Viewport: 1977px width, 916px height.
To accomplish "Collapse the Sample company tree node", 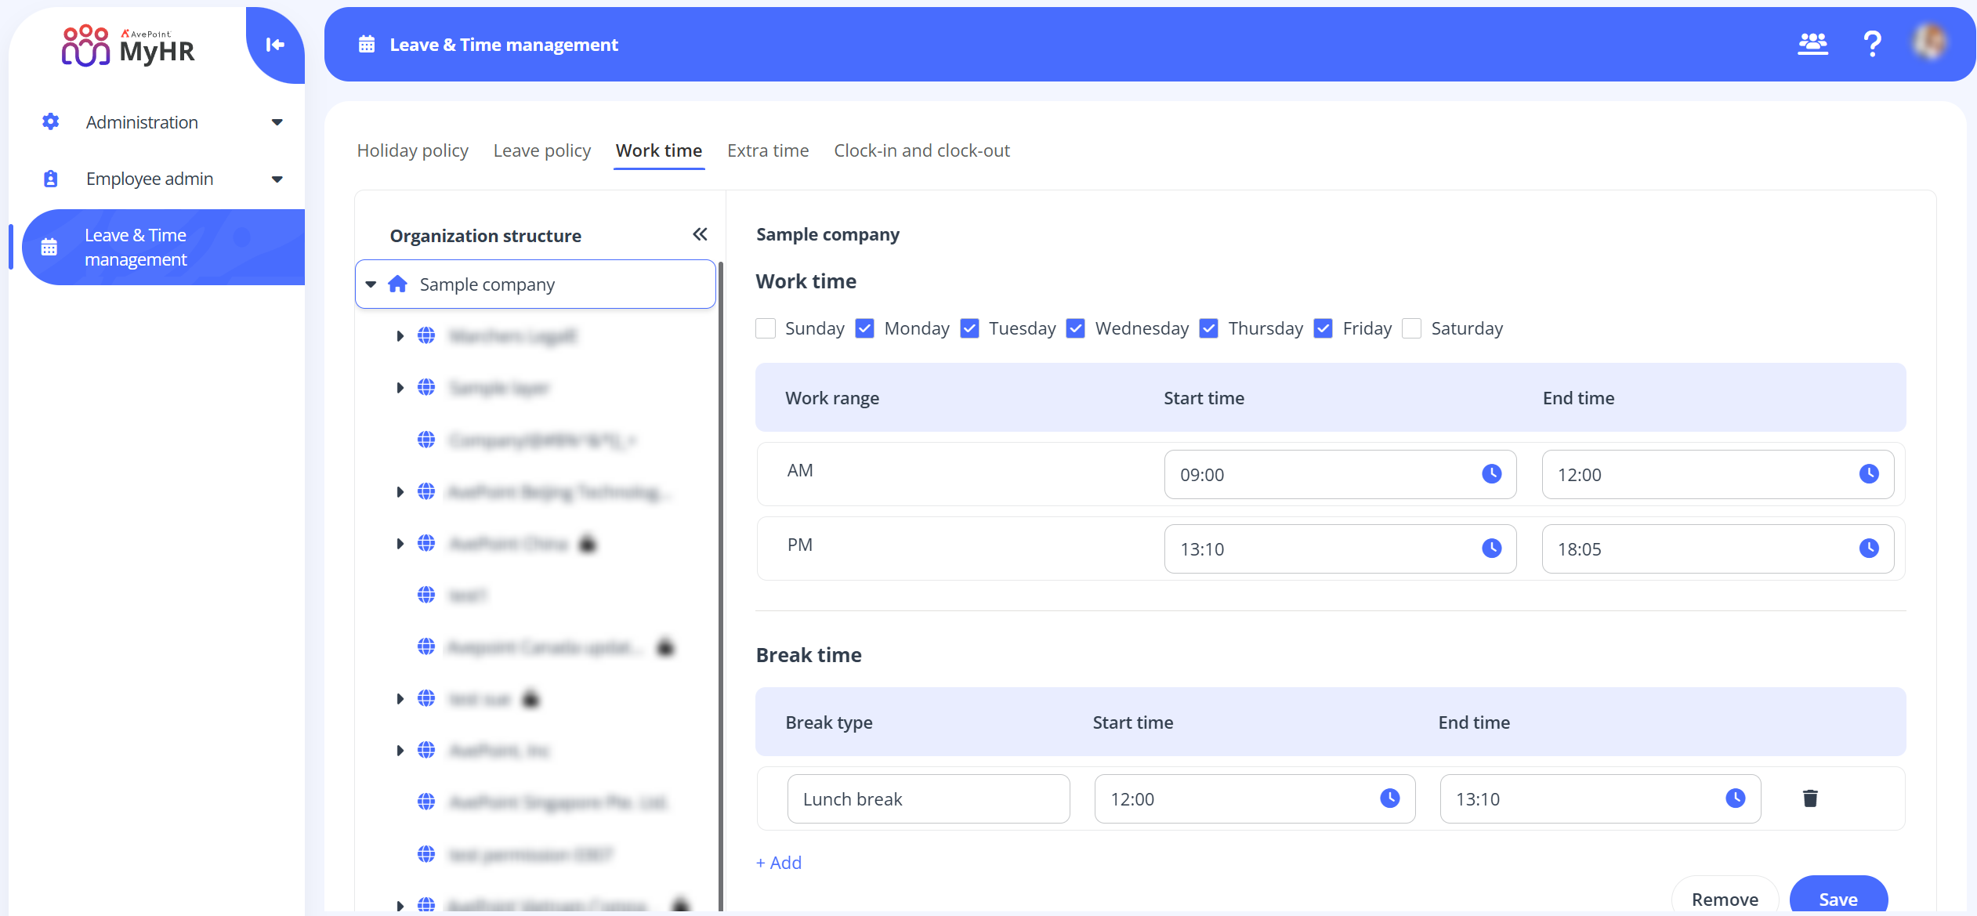I will click(371, 284).
